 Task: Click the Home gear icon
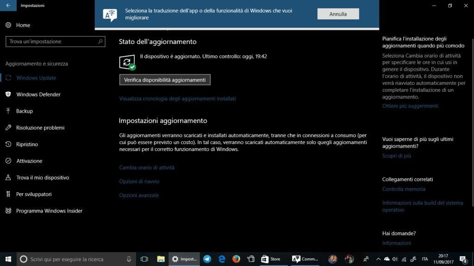[x=8, y=25]
